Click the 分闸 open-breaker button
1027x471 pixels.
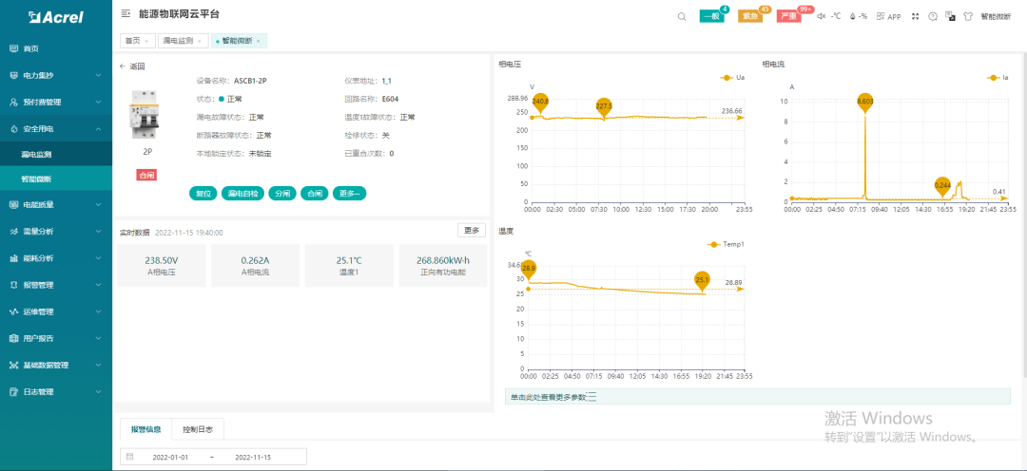pos(282,194)
